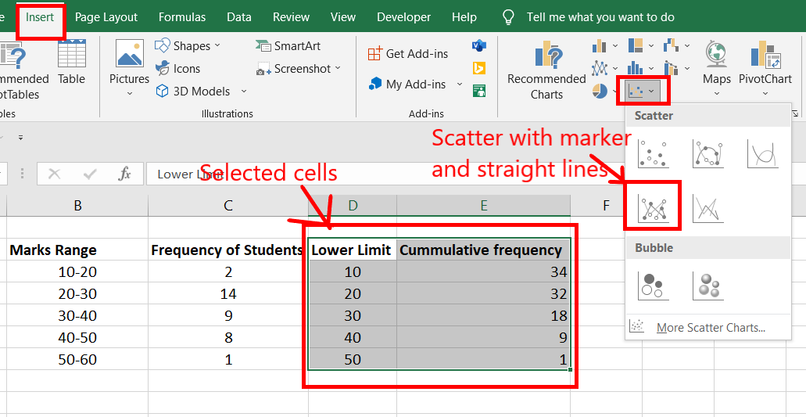Choose the 3-D Bubble chart
This screenshot has height=417, width=806.
tap(708, 286)
